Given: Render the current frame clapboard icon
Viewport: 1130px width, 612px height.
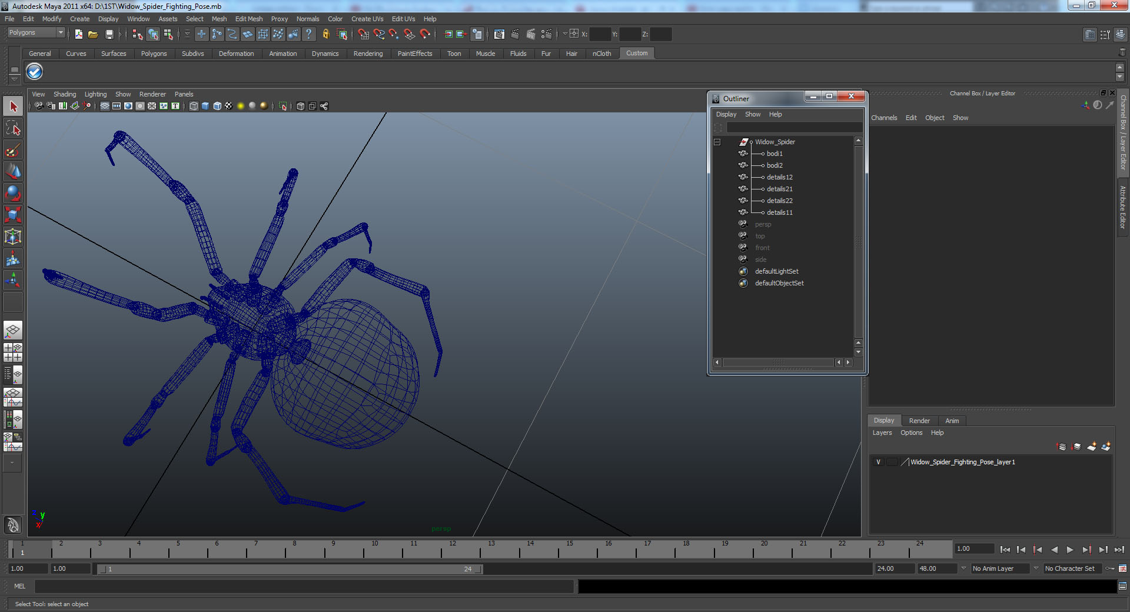Looking at the screenshot, I should click(515, 34).
